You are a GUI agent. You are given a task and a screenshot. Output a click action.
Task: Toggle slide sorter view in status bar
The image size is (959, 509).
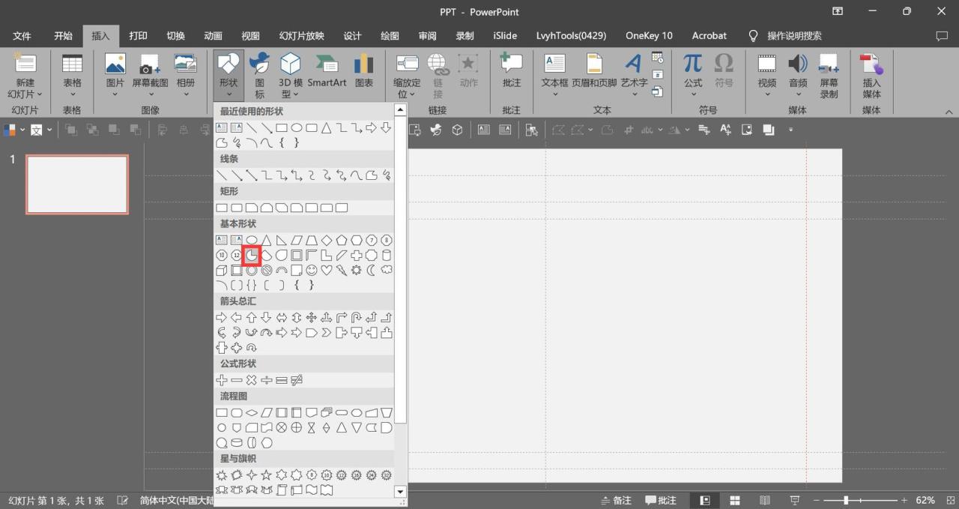735,500
